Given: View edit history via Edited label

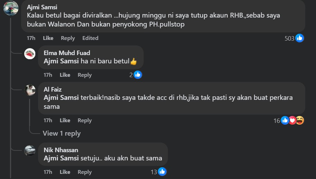Looking at the screenshot, I should 90,38.
